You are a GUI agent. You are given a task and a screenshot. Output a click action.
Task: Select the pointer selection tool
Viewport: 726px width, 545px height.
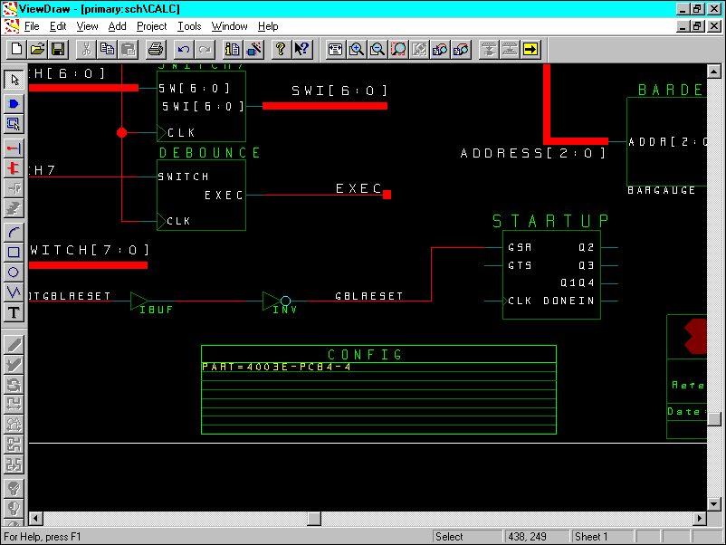12,80
